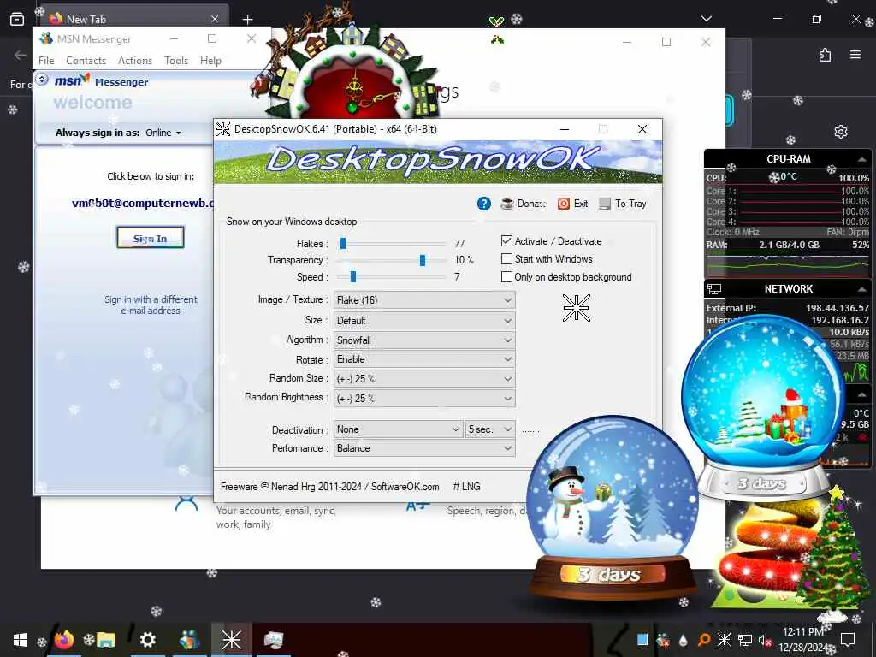The image size is (876, 657).
Task: Open DesktopSnowOK help question mark icon
Action: (x=484, y=204)
